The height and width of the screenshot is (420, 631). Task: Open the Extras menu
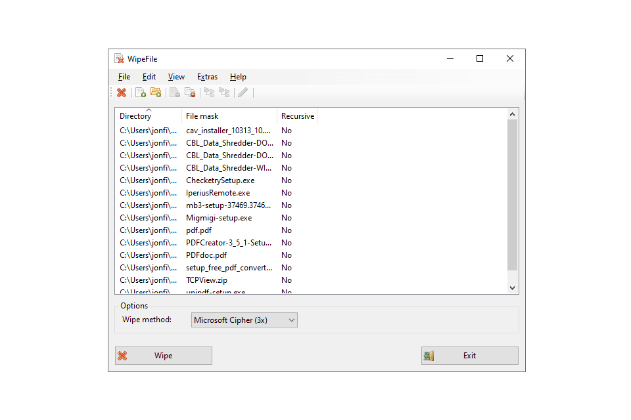[207, 77]
